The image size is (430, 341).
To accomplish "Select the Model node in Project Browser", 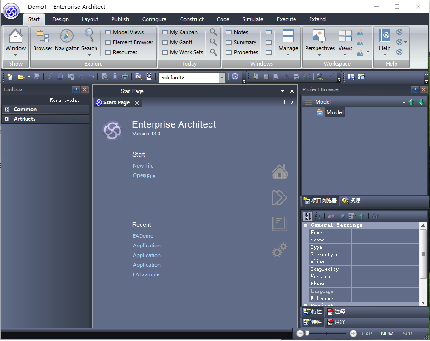I will click(x=334, y=112).
